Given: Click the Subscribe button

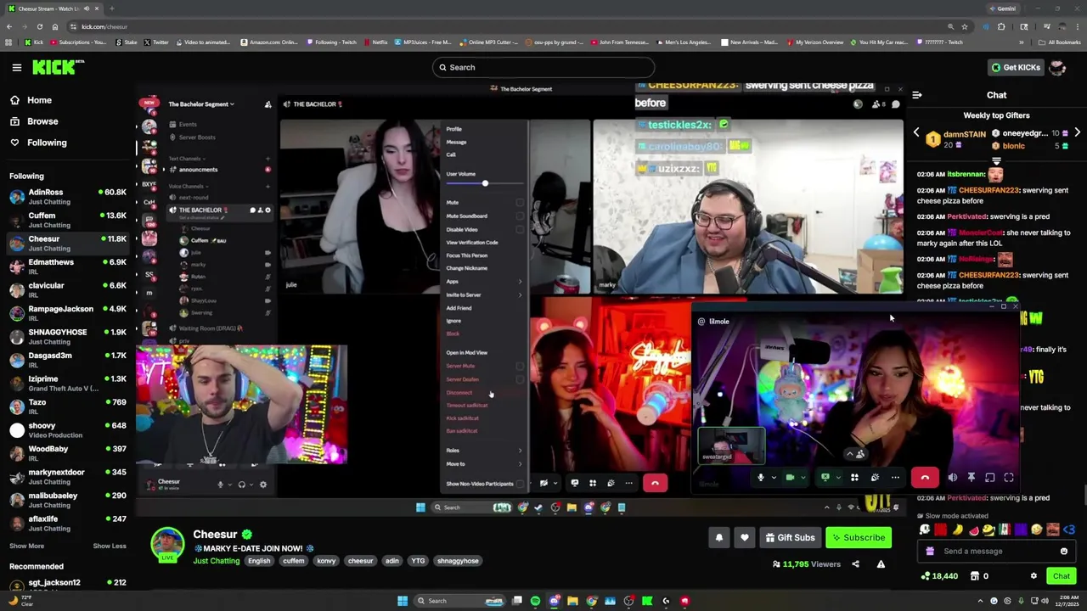Looking at the screenshot, I should click(859, 537).
